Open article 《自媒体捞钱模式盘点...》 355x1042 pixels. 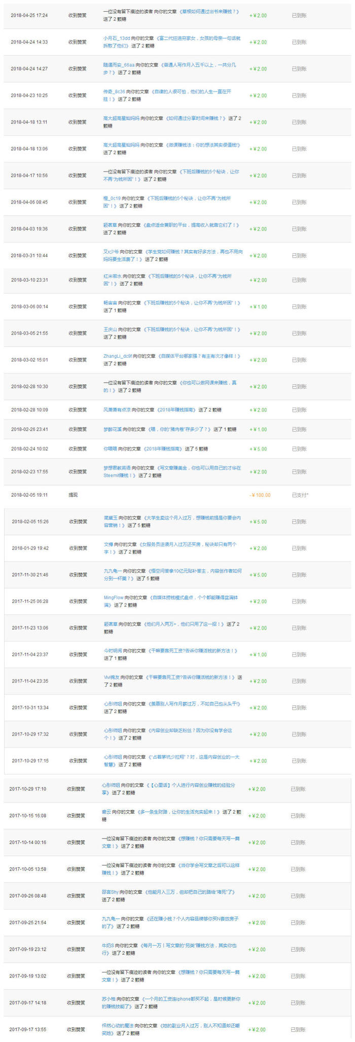coord(172,601)
